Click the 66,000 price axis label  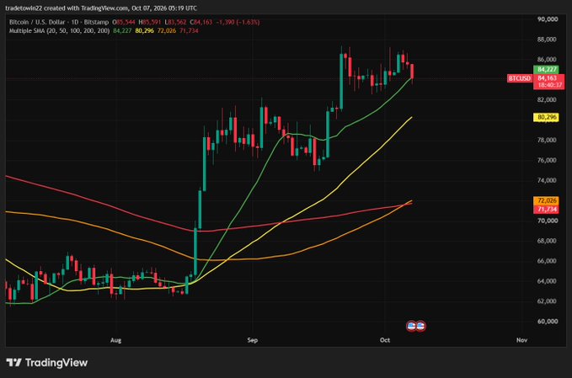coord(547,261)
